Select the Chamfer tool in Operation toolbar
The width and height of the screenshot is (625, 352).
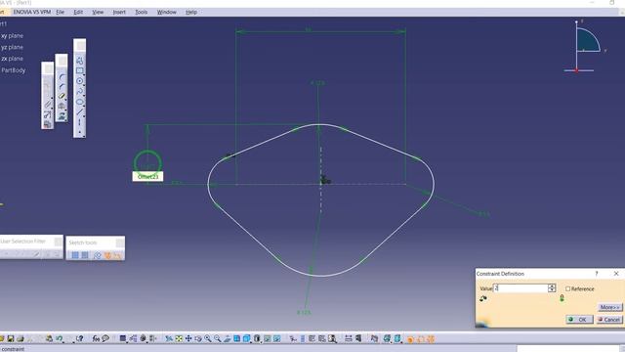point(62,86)
